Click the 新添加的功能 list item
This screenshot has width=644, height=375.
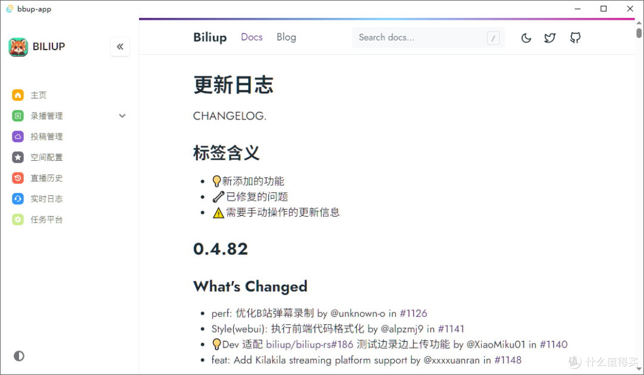pos(248,181)
